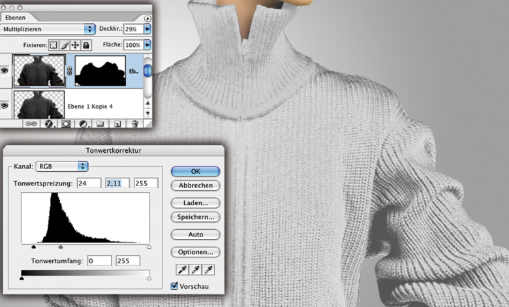This screenshot has height=307, width=509.
Task: Click the lock transparent pixels icon
Action: pyautogui.click(x=54, y=45)
